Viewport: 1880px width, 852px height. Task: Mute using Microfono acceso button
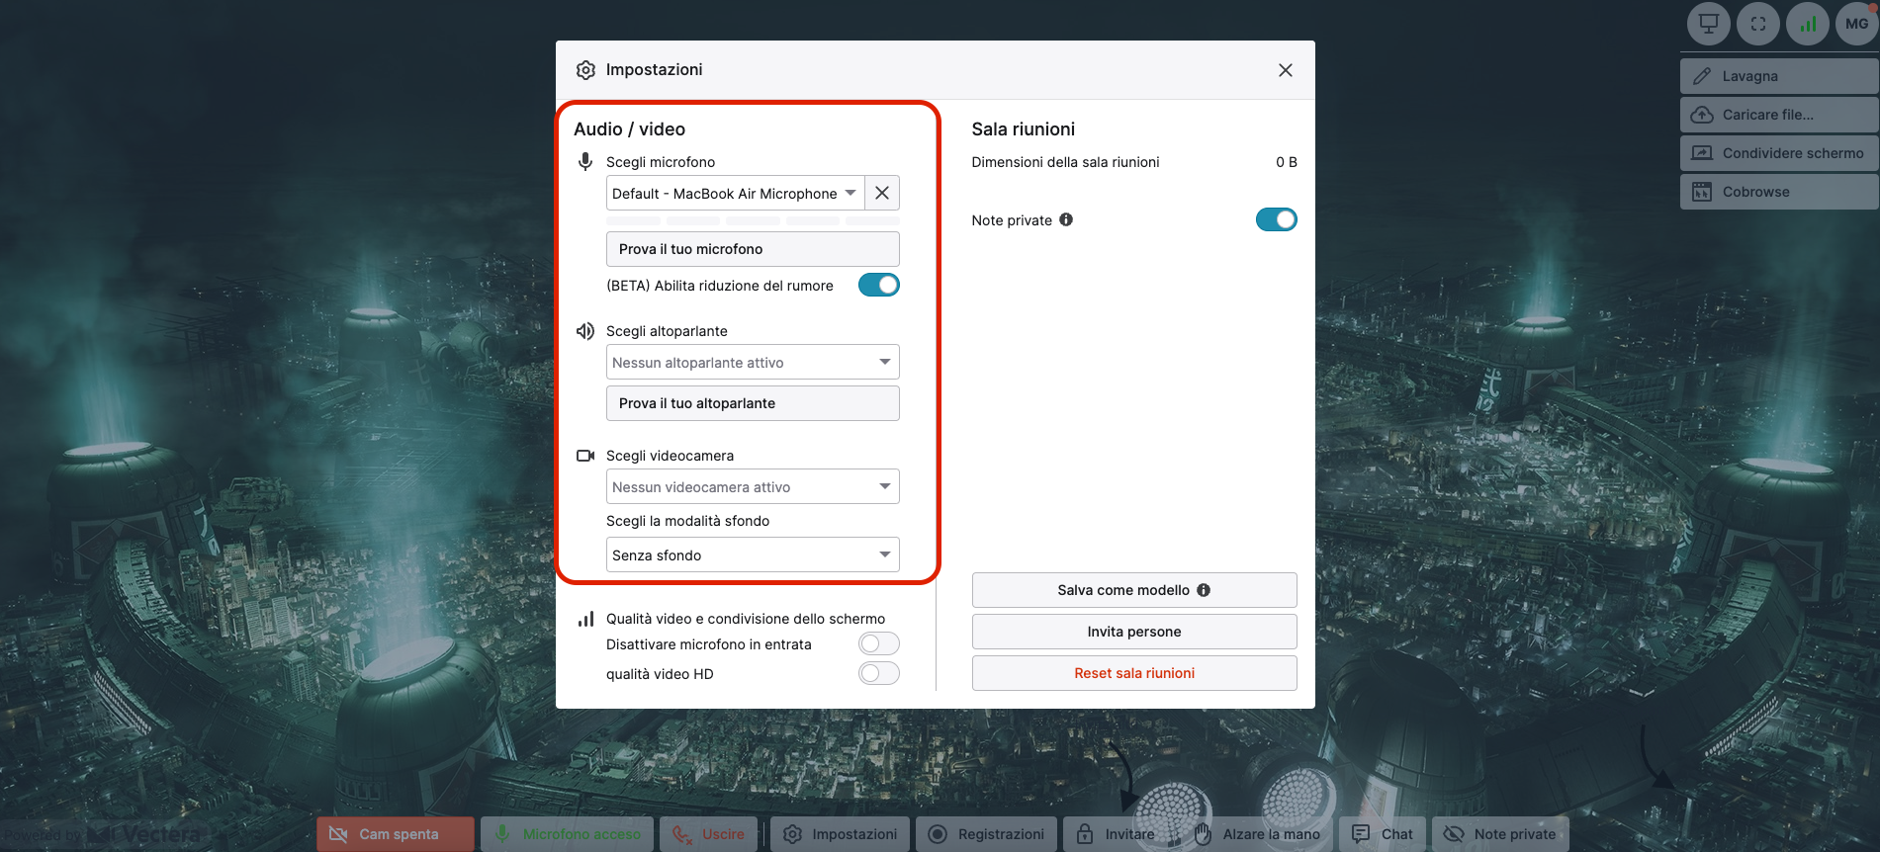(568, 834)
